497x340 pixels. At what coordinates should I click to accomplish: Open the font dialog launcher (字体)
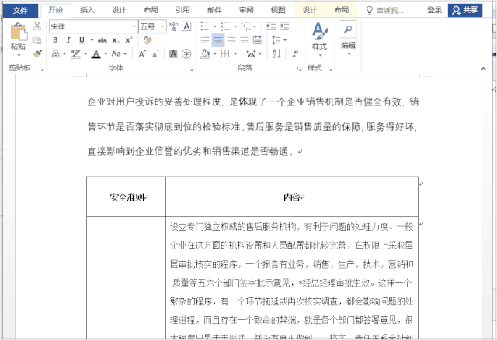(191, 69)
